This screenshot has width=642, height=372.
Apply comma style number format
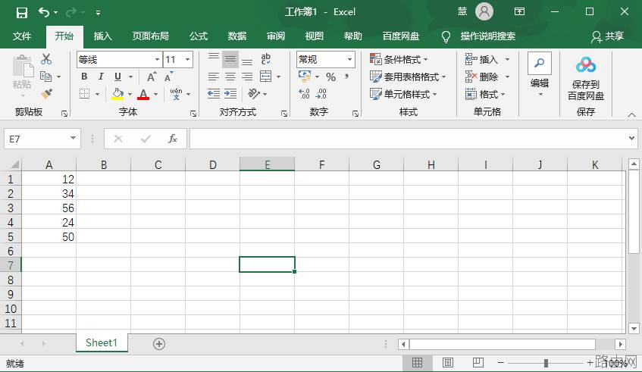click(347, 77)
